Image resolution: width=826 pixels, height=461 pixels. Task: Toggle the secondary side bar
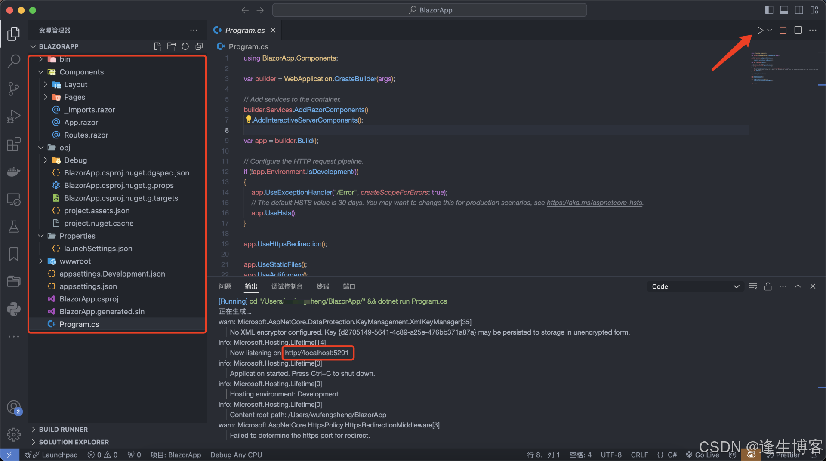799,10
